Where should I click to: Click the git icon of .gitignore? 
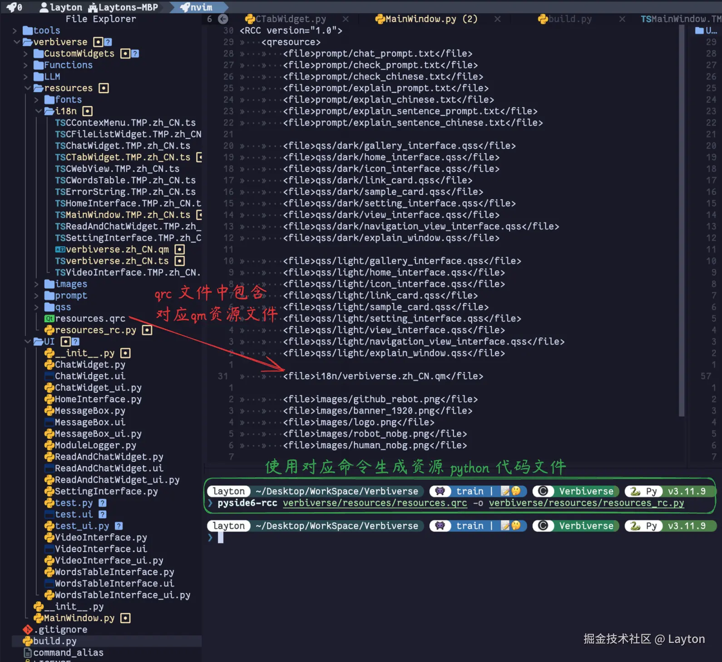(x=28, y=630)
